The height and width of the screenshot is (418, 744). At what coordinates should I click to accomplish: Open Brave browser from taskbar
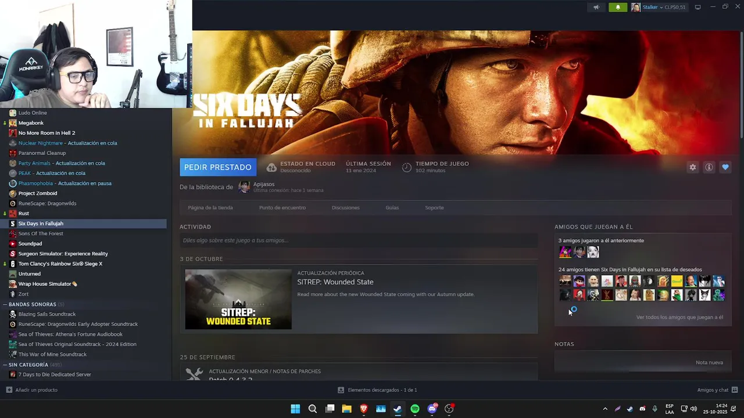[x=364, y=409]
